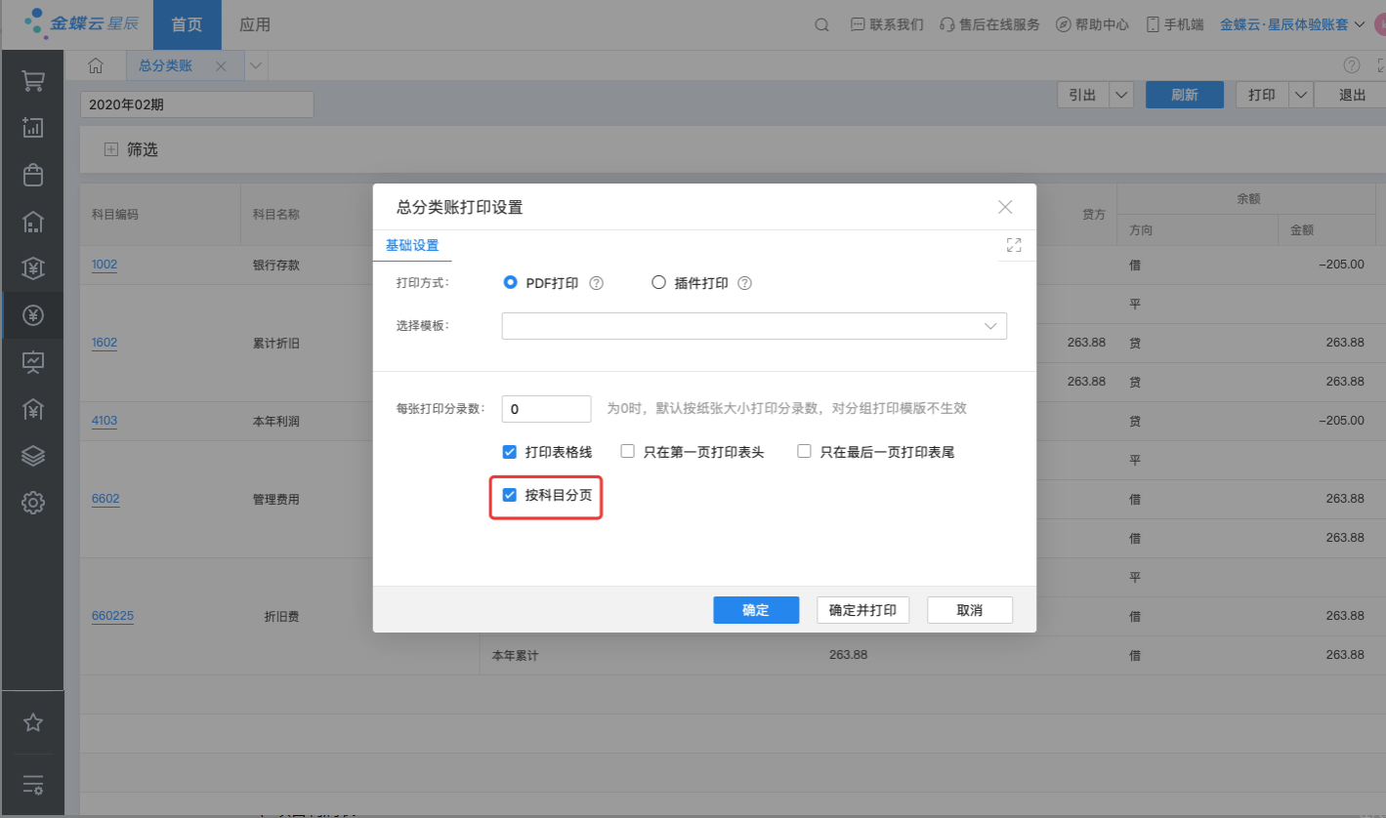This screenshot has height=818, width=1386.
Task: Open 帮助中心 in header
Action: (1093, 24)
